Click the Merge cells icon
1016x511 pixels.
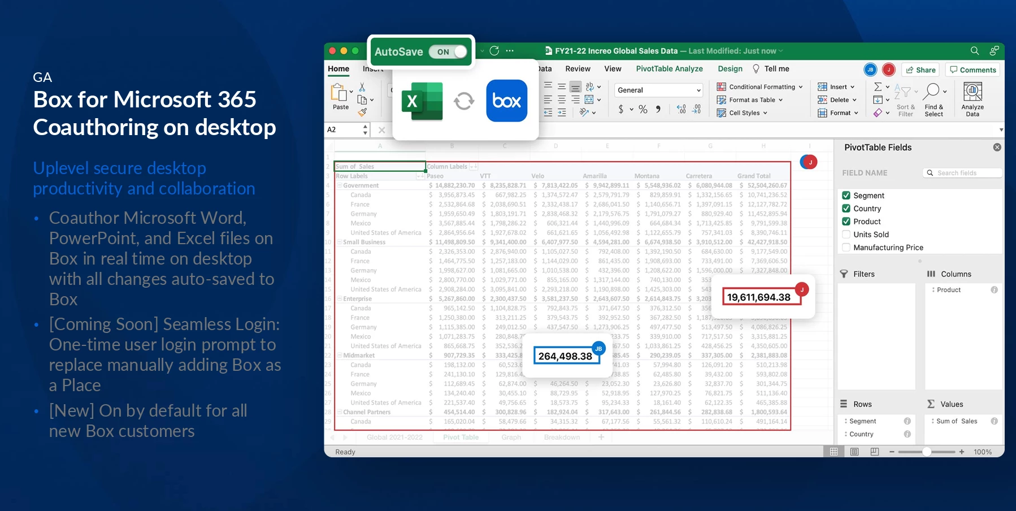click(x=589, y=99)
